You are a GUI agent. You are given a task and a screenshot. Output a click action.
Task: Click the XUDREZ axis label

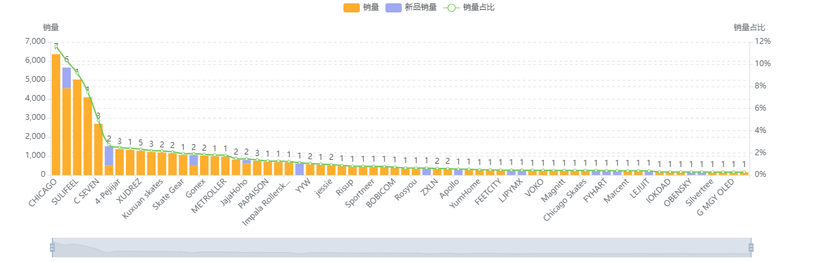coord(129,191)
